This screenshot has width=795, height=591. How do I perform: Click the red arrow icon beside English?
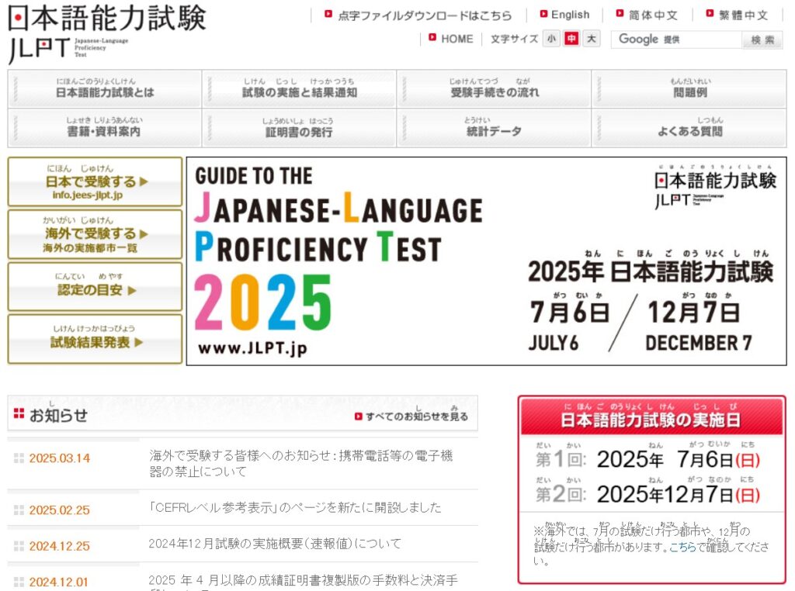pos(543,14)
